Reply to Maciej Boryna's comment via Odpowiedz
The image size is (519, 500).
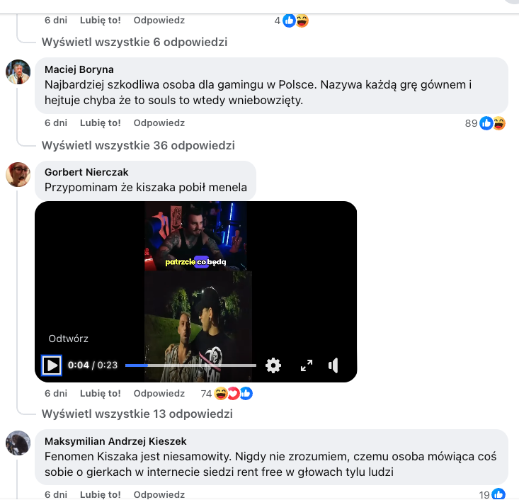[x=159, y=123]
